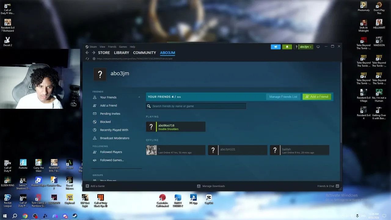Open Manage Downloads in the footer

[x=211, y=186]
